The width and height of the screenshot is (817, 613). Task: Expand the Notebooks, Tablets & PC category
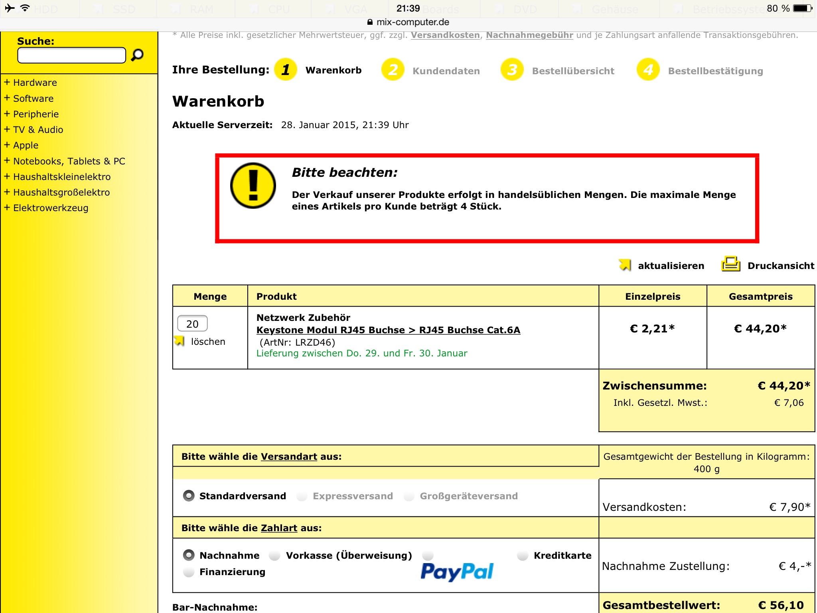point(69,161)
